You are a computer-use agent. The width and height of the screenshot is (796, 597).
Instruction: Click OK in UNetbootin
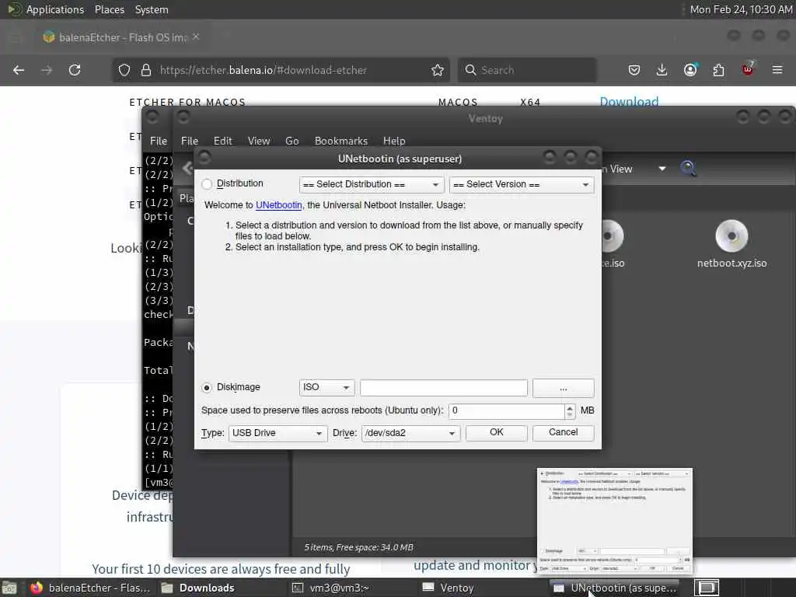coord(497,432)
